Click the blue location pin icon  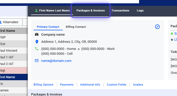(x=37, y=42)
